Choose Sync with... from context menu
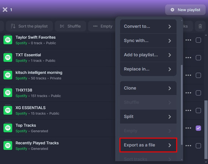208x164 pixels. (148, 41)
